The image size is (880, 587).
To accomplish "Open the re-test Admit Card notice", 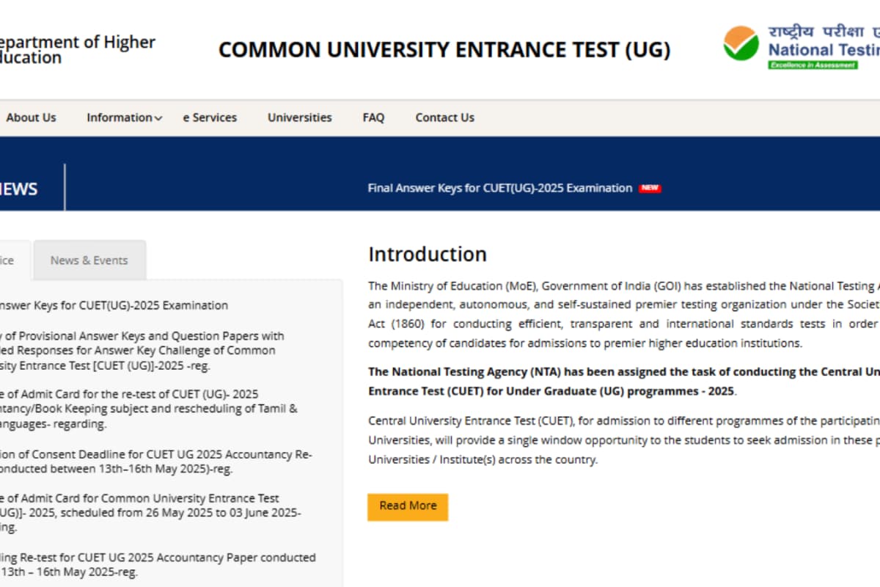I will coord(149,409).
